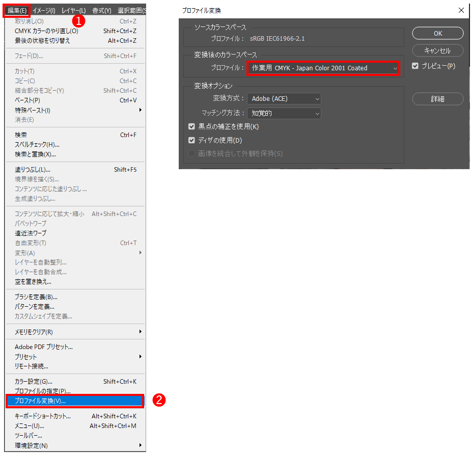471x453 pixels.
Task: Toggle the プレビュー(P) checkbox
Action: (415, 66)
